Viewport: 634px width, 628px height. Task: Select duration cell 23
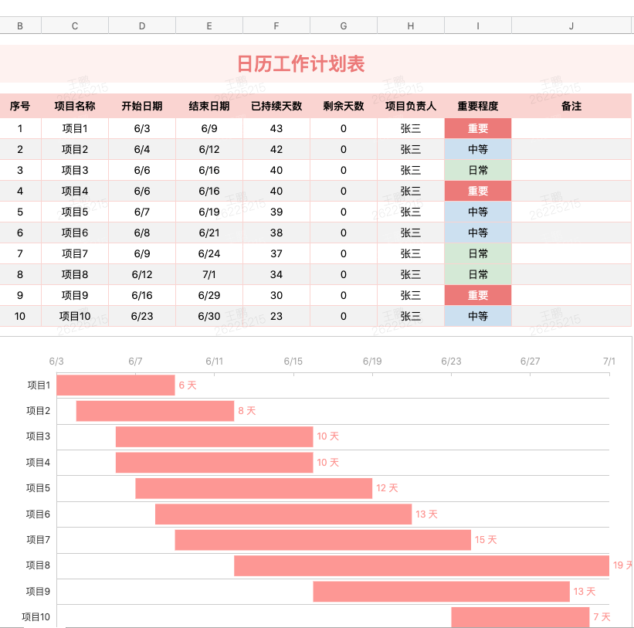[276, 316]
